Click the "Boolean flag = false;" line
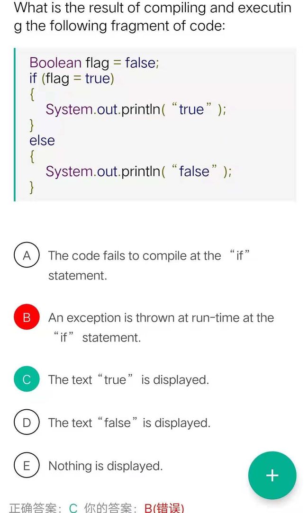 pyautogui.click(x=94, y=63)
